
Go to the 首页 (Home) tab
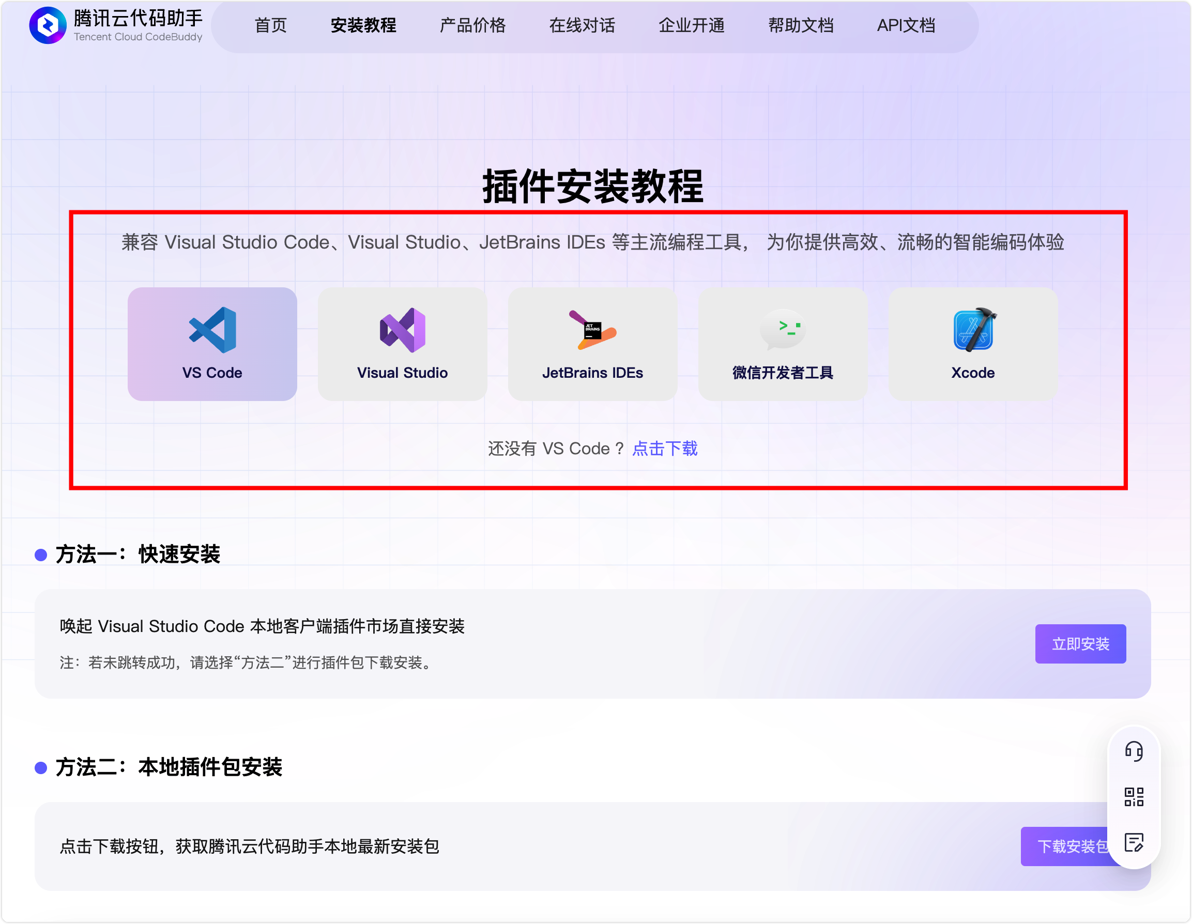pyautogui.click(x=271, y=25)
